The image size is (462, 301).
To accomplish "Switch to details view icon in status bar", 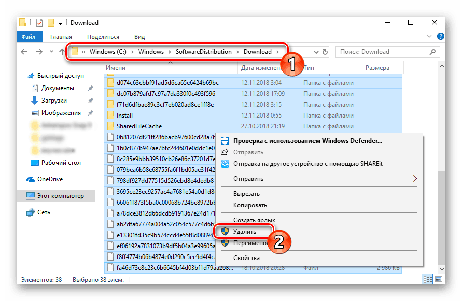I will coord(427,279).
